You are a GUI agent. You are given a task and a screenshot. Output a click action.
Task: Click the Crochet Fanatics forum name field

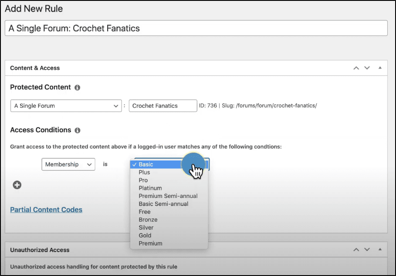point(163,106)
